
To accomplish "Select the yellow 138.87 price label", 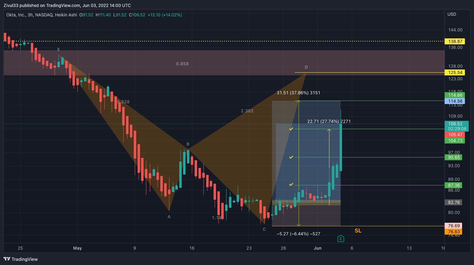I will click(454, 41).
